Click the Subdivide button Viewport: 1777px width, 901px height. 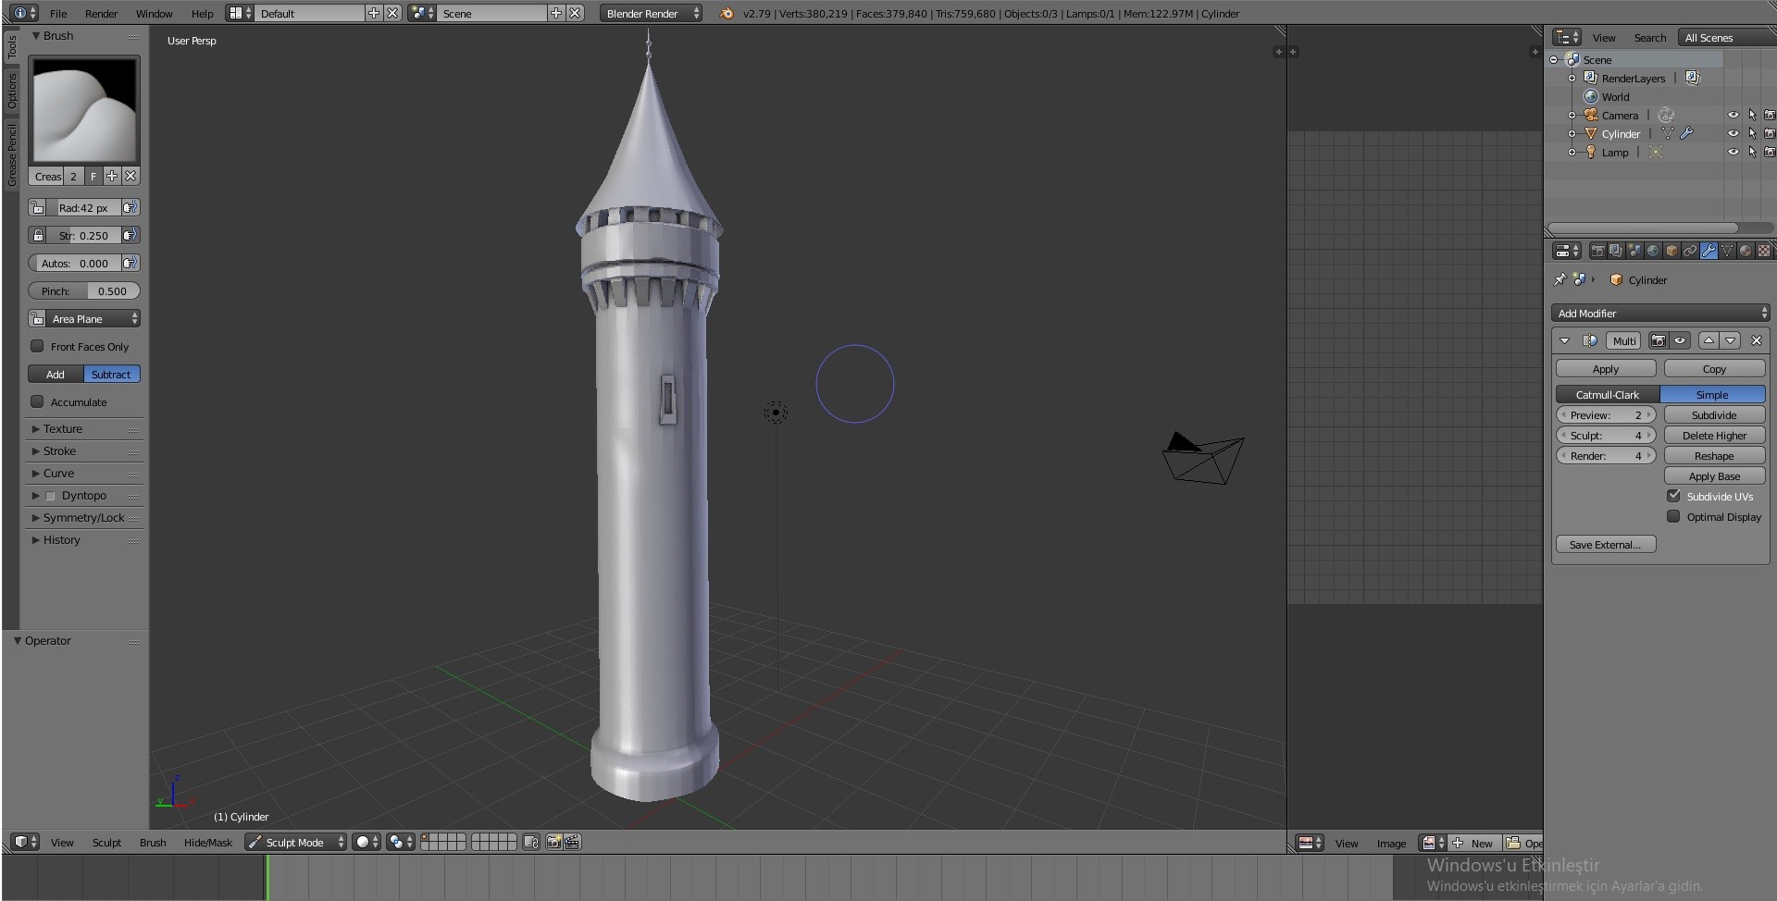(x=1714, y=414)
